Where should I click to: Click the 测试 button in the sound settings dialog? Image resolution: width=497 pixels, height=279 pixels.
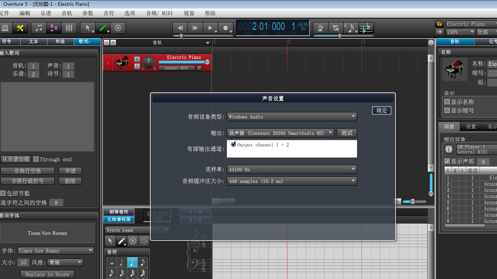click(x=346, y=133)
